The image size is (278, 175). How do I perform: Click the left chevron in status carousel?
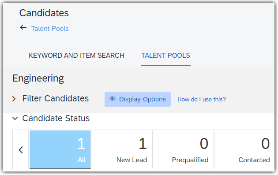(21, 150)
